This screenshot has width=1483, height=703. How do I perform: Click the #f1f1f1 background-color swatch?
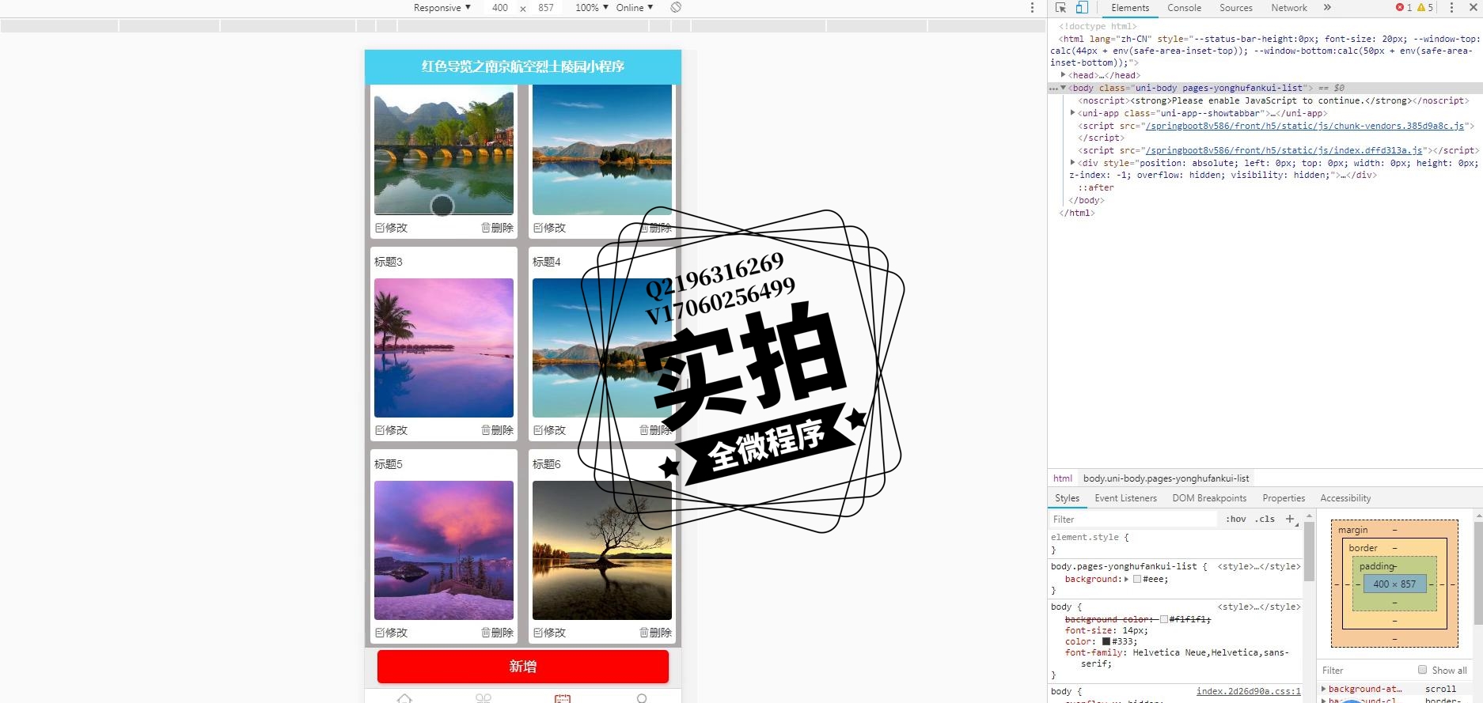pyautogui.click(x=1164, y=619)
